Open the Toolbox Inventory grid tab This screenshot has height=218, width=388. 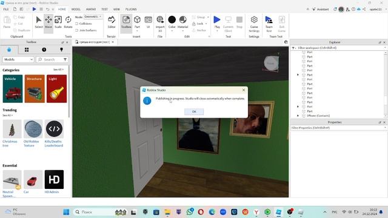pos(27,50)
